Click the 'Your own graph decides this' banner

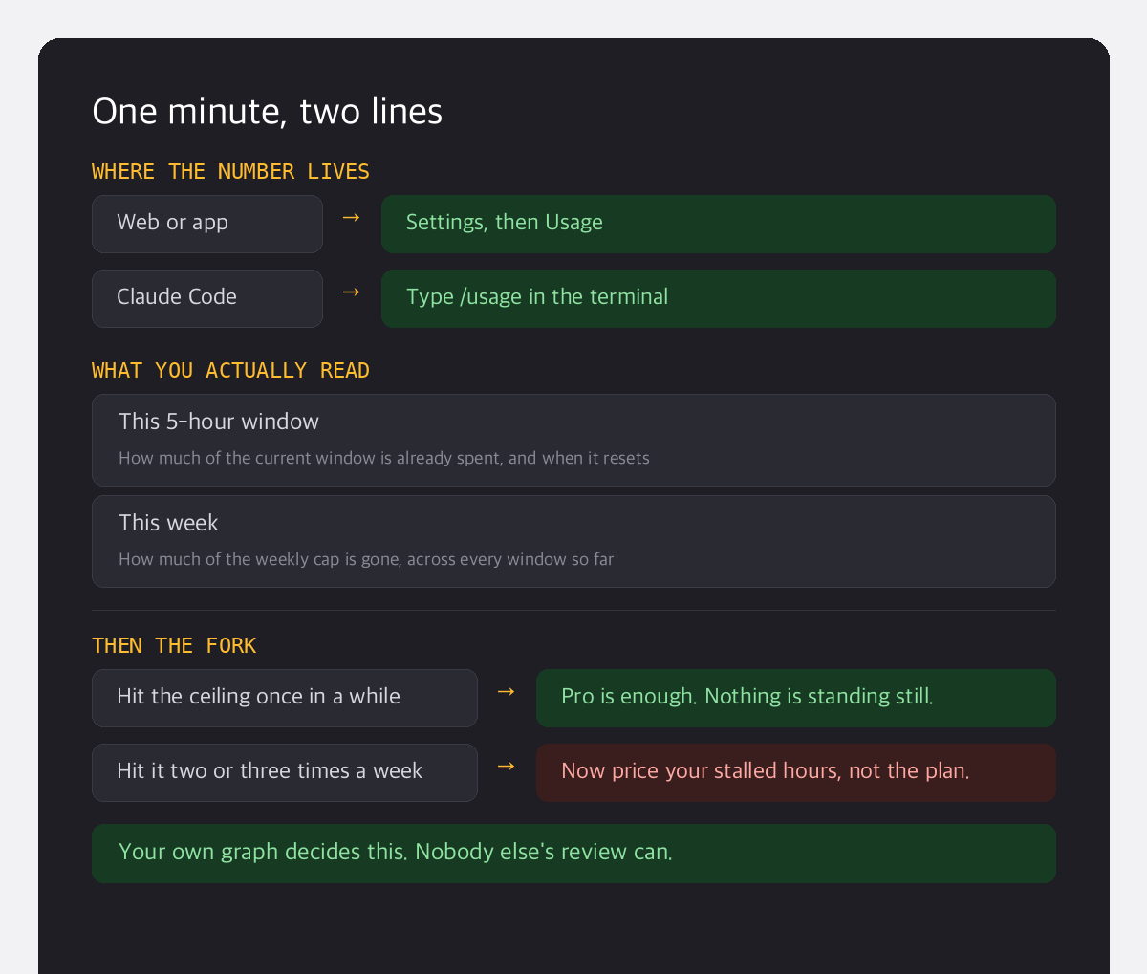click(x=573, y=854)
